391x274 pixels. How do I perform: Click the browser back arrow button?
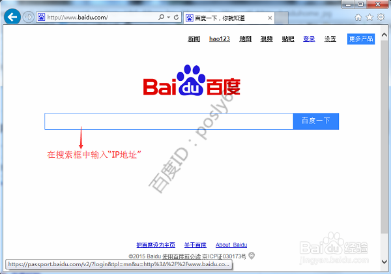[x=12, y=17]
